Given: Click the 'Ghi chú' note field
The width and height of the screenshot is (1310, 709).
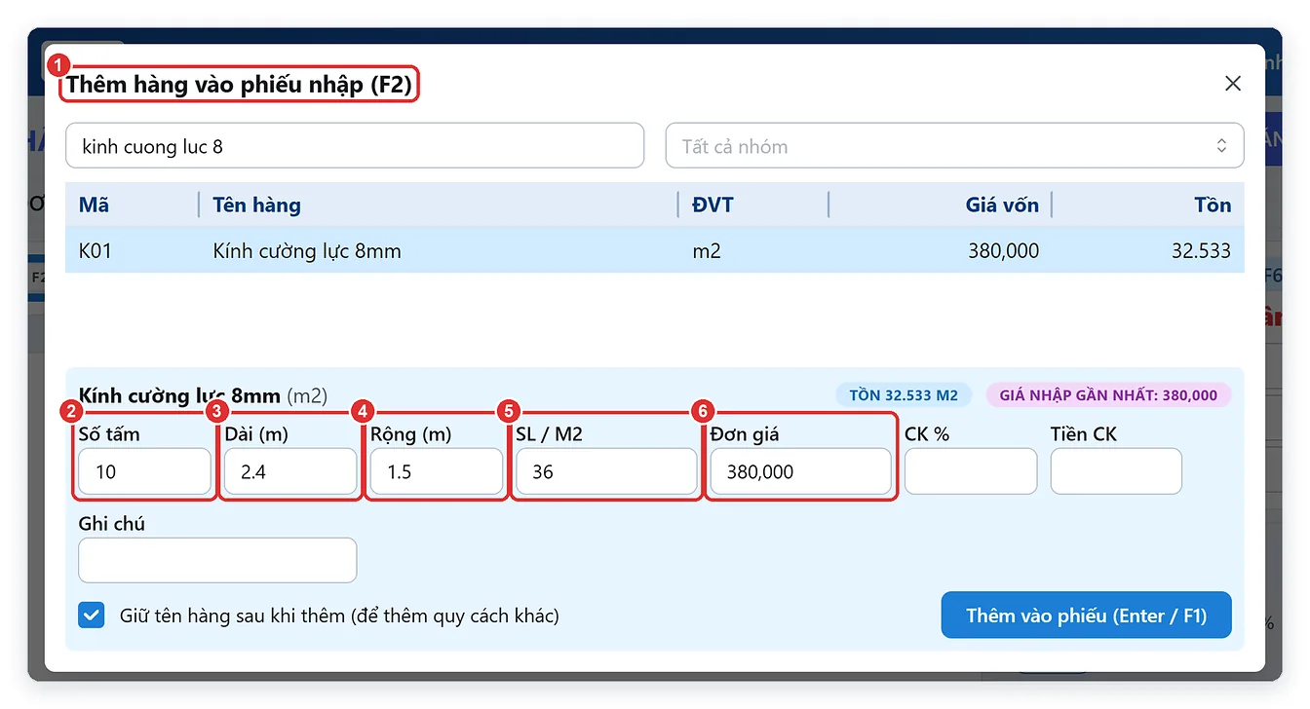Looking at the screenshot, I should click(x=217, y=560).
